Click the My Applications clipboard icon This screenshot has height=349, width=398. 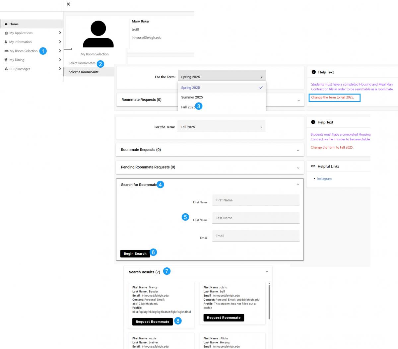(6, 33)
